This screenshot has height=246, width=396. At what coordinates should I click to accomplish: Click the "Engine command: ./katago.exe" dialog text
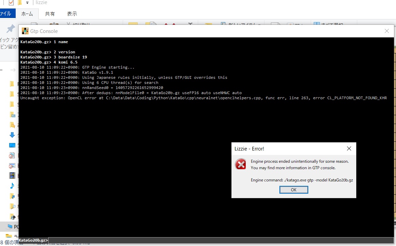coord(302,180)
